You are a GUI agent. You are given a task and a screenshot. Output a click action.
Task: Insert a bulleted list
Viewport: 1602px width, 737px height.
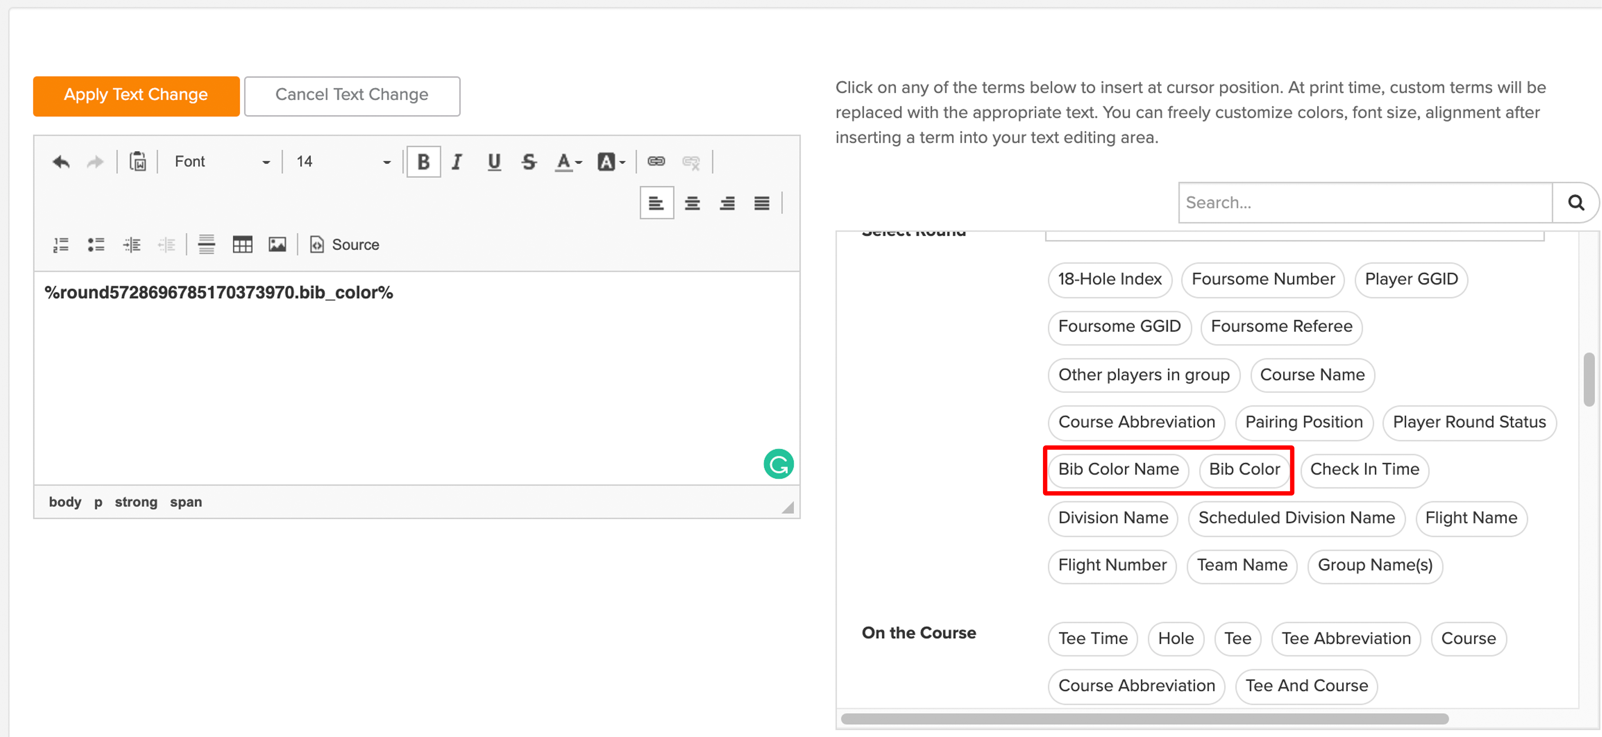96,244
